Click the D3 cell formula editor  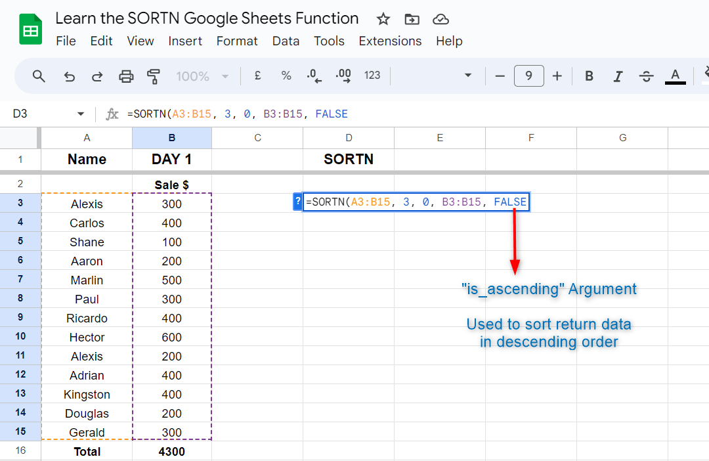click(x=416, y=202)
